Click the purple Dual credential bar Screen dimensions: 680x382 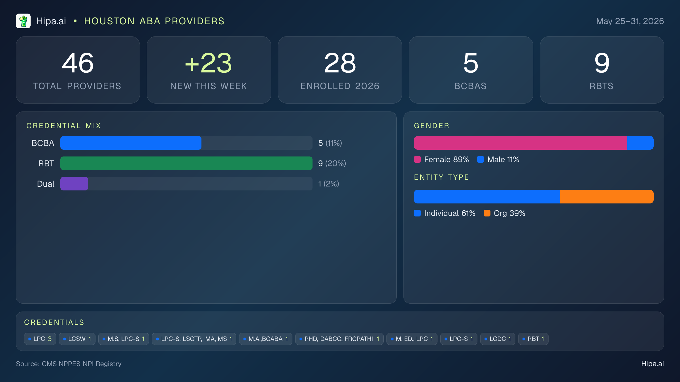coord(74,184)
